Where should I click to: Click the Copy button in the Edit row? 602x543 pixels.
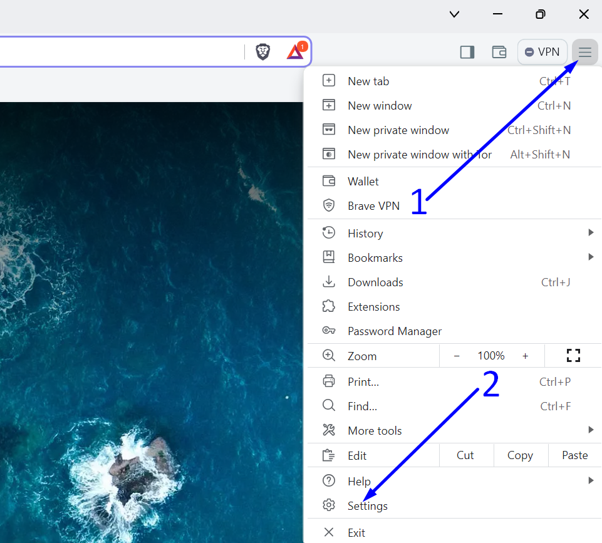point(521,455)
